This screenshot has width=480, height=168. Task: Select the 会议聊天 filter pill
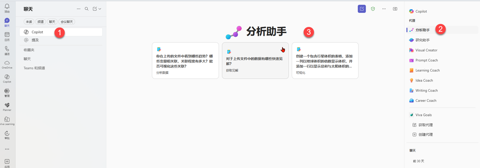tap(67, 22)
